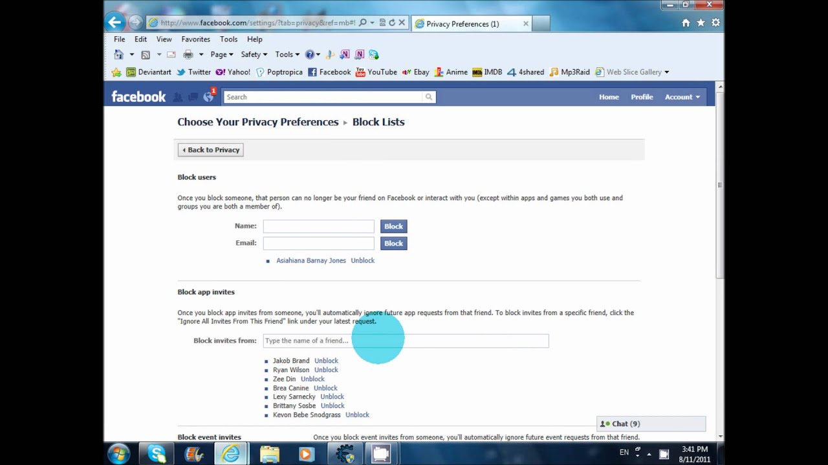The image size is (828, 465).
Task: Expand the Help icon dropdown arrow
Action: 318,54
